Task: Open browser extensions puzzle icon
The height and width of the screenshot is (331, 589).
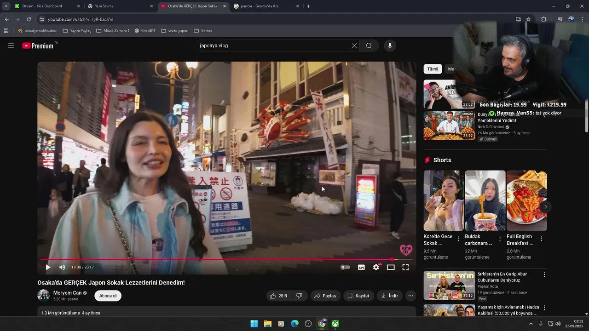Action: pyautogui.click(x=544, y=19)
